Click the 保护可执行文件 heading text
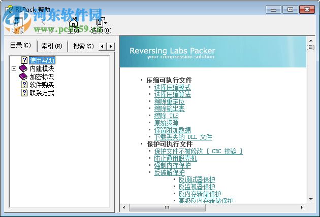 [169, 144]
